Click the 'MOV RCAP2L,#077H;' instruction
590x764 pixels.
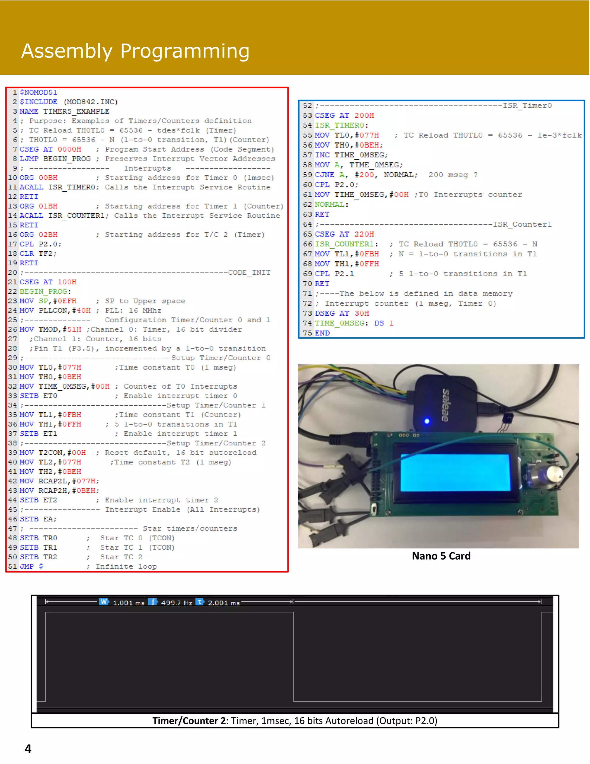59,481
